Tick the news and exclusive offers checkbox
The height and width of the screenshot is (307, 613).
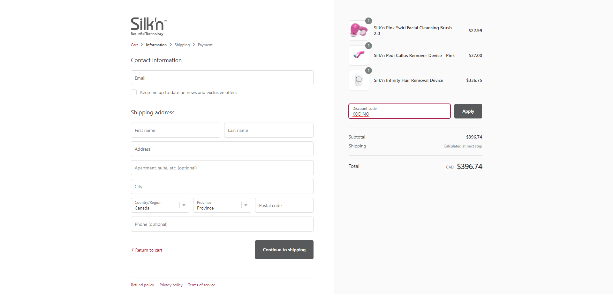coord(134,92)
